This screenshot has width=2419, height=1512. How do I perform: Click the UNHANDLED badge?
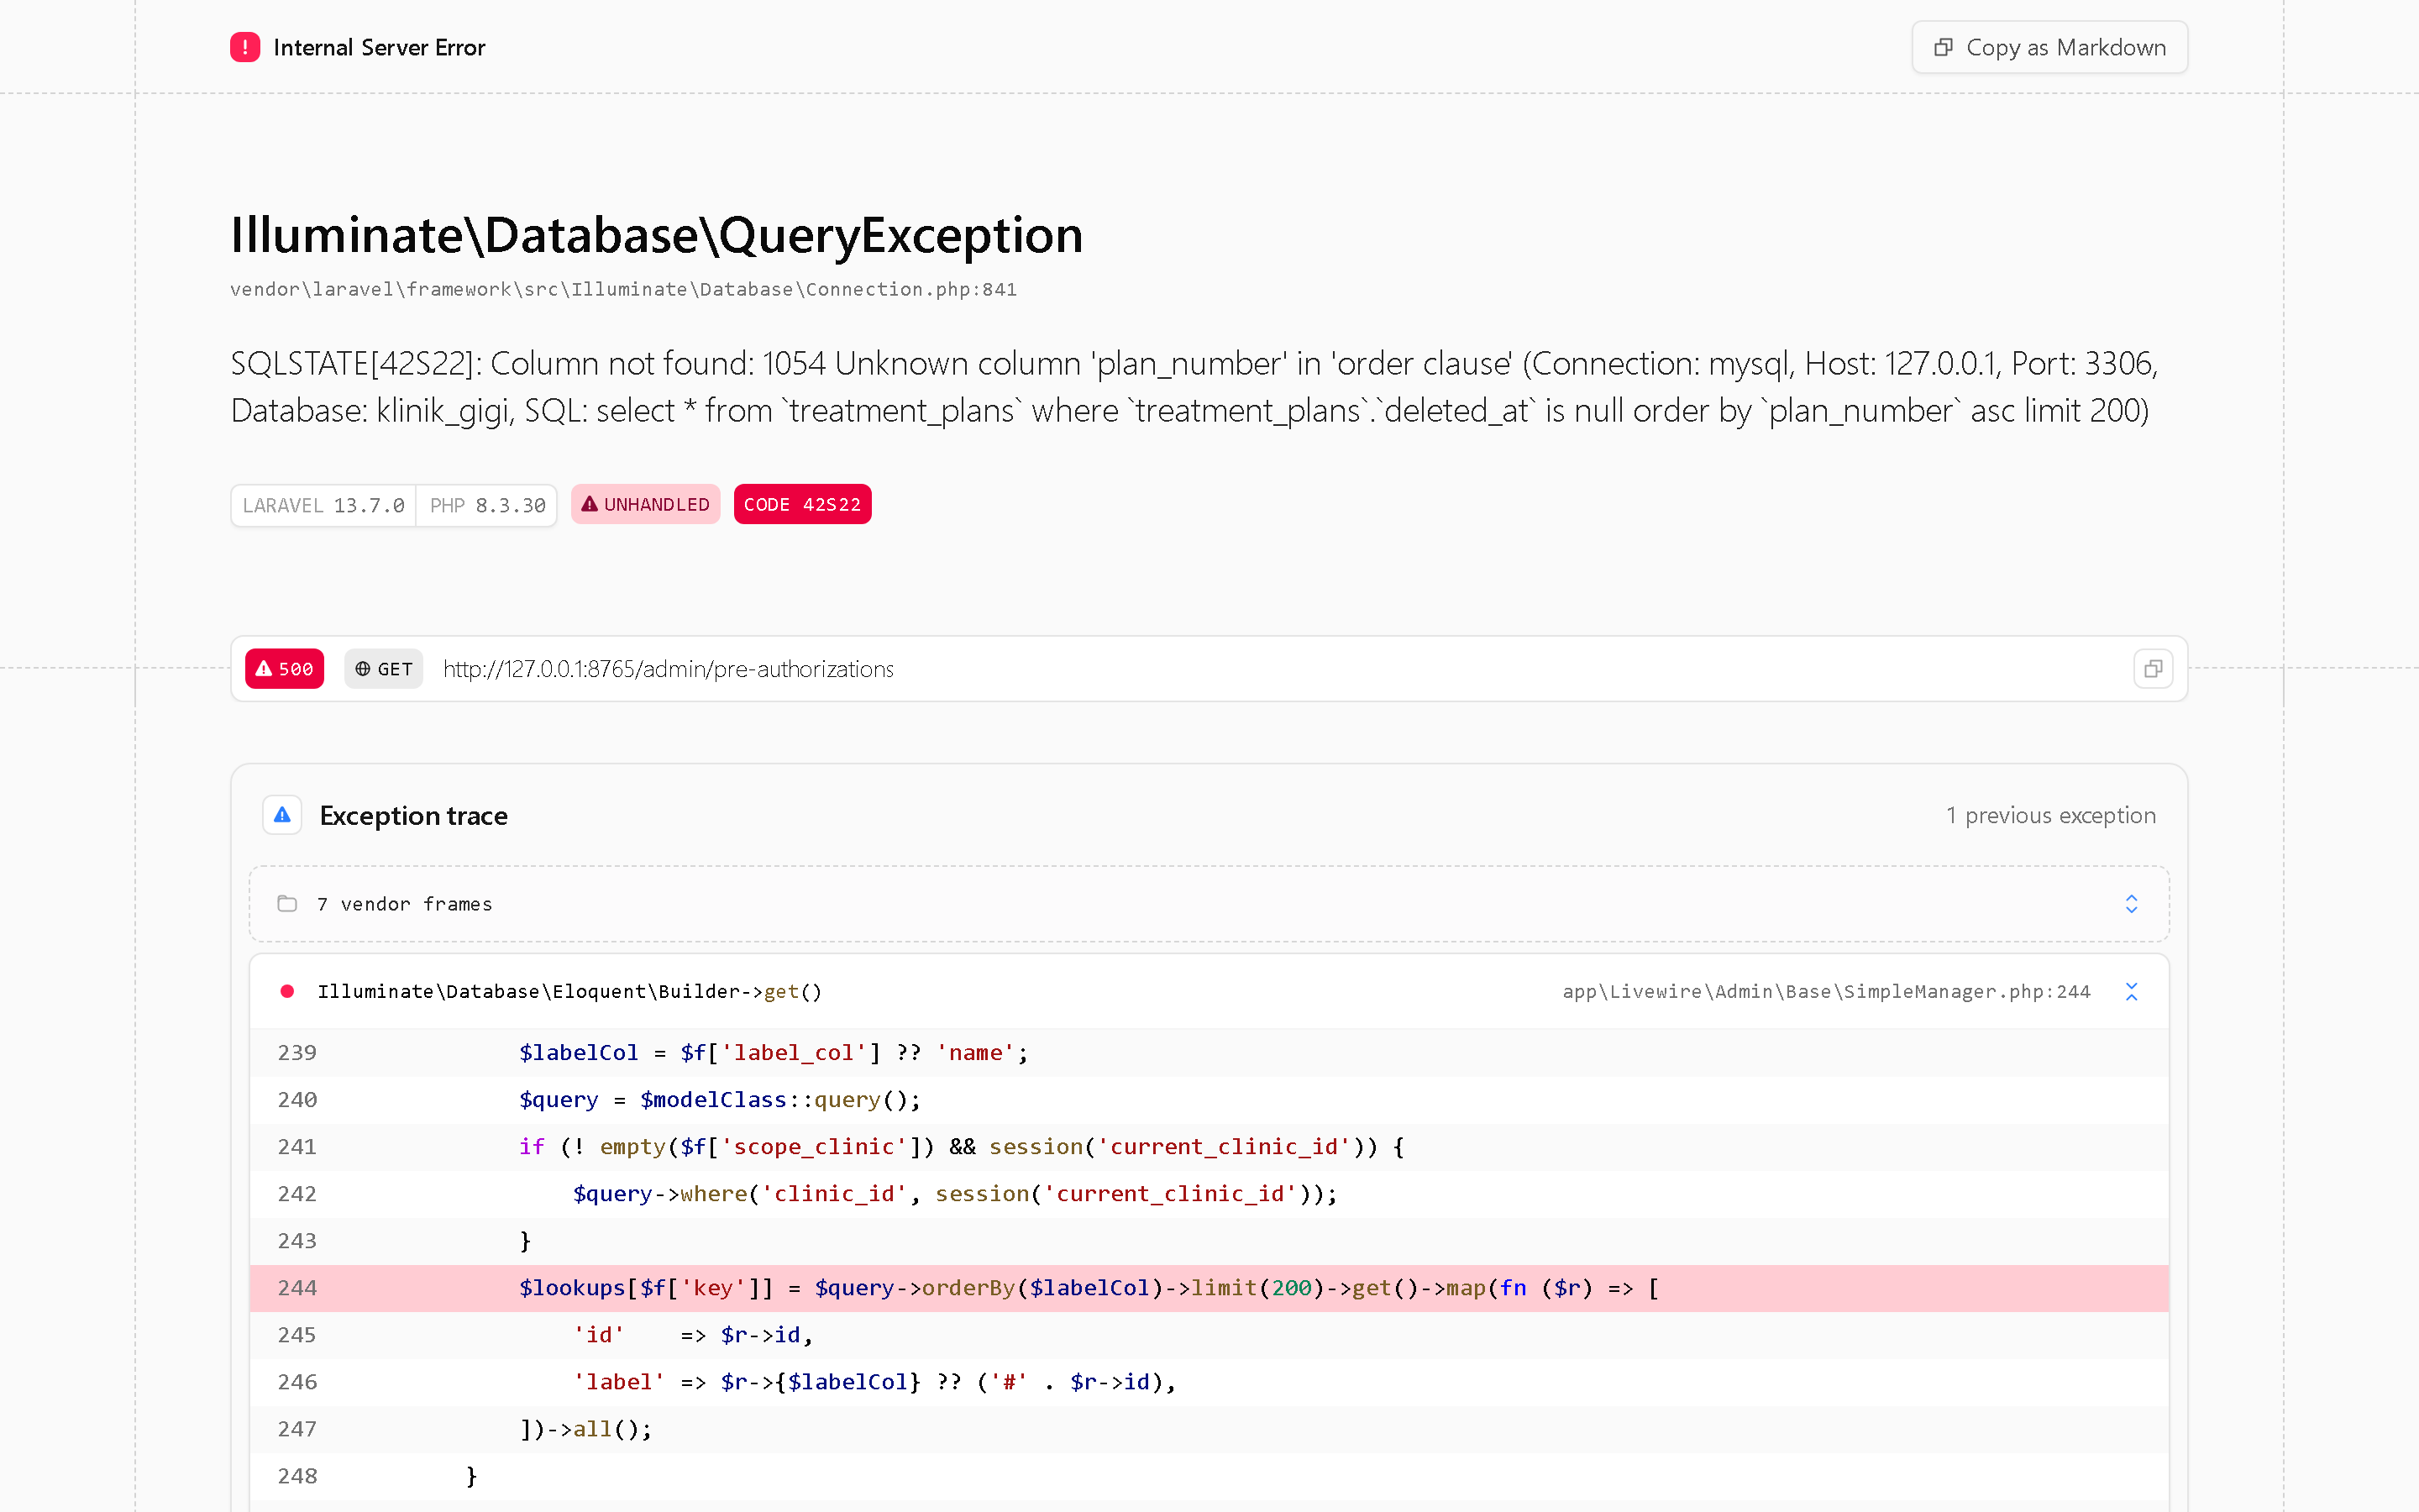(646, 504)
